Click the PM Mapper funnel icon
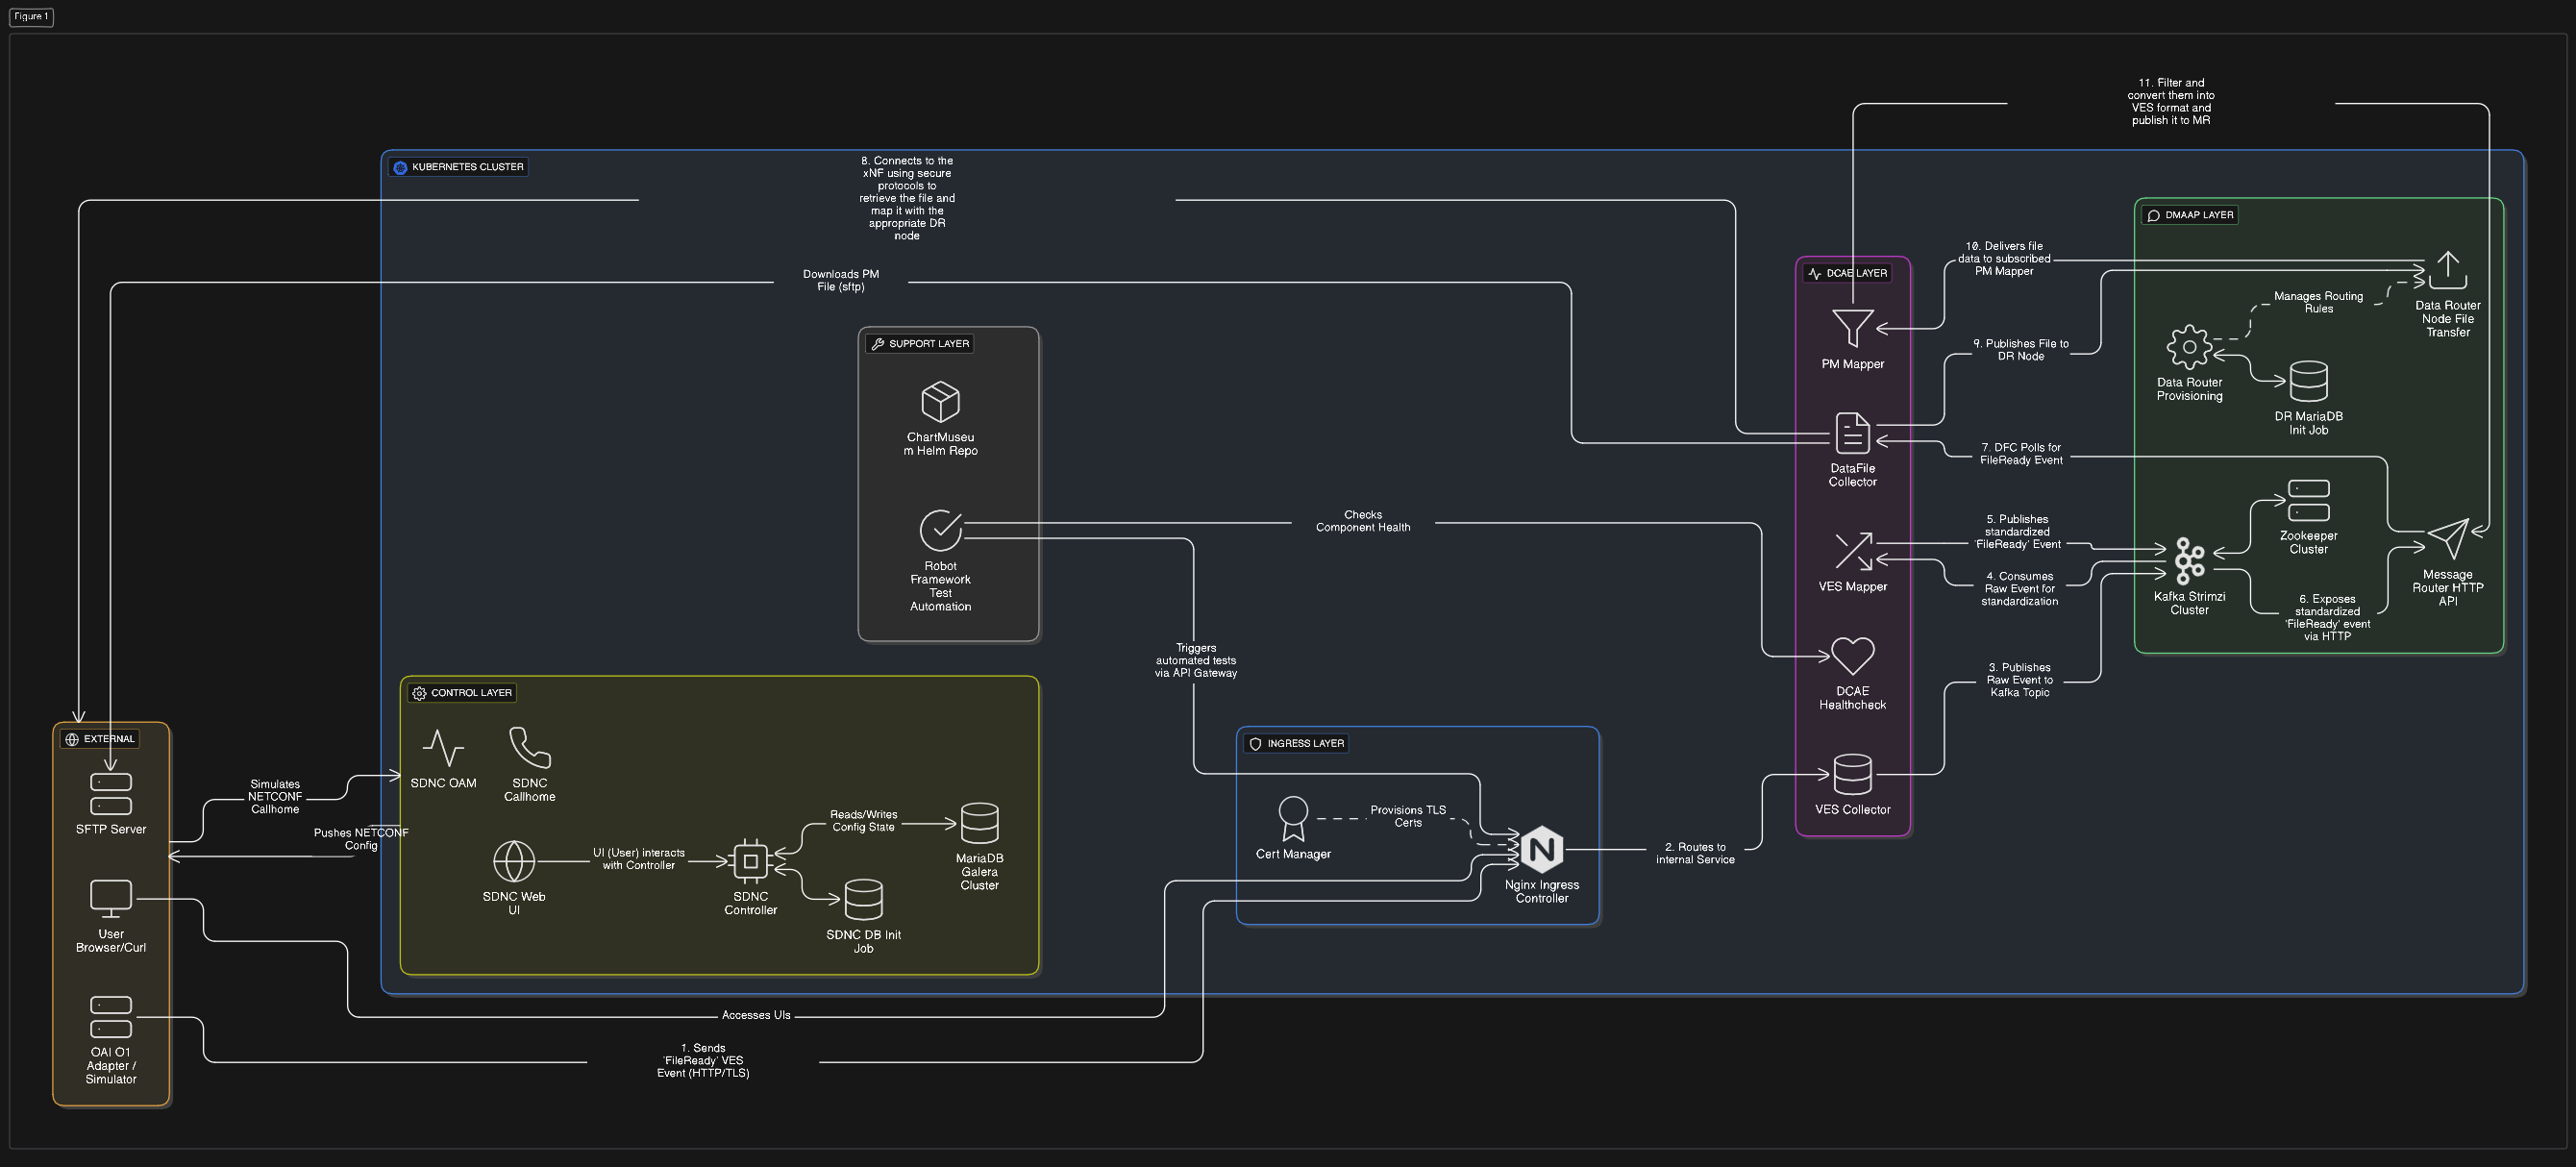Viewport: 2576px width, 1167px height. [x=1852, y=328]
